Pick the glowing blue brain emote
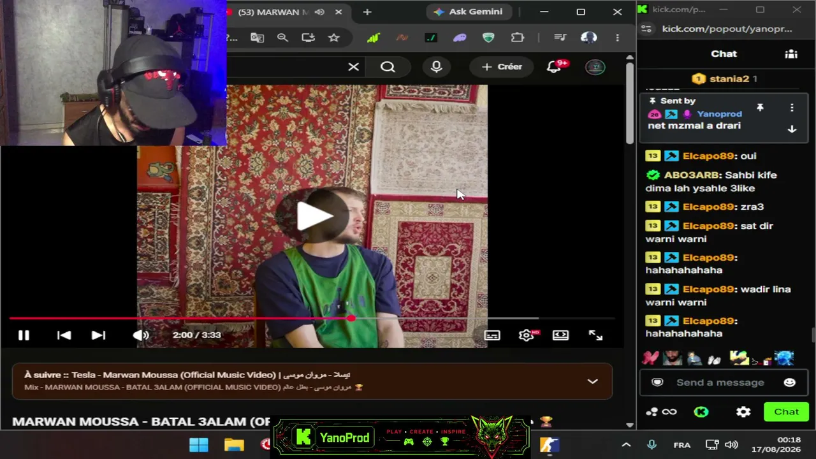The height and width of the screenshot is (459, 816). pyautogui.click(x=784, y=358)
